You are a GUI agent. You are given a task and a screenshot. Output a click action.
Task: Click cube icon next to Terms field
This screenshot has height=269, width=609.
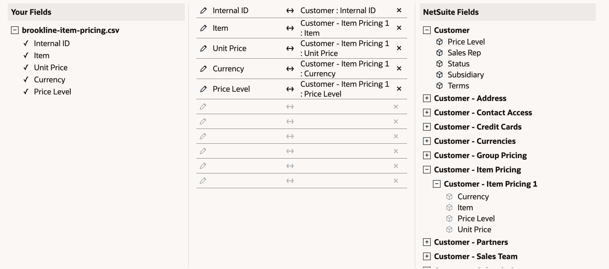[439, 86]
